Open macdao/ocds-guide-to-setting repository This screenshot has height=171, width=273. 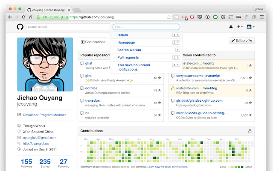202,113
